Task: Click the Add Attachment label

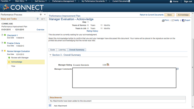Action: (x=60, y=106)
